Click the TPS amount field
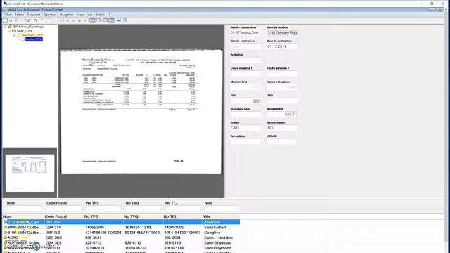This screenshot has width=450, height=253. click(x=245, y=101)
